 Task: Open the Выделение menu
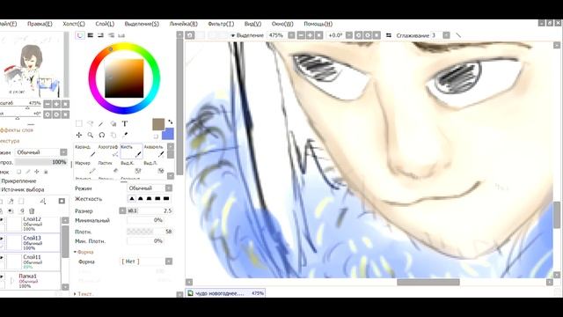tap(142, 24)
